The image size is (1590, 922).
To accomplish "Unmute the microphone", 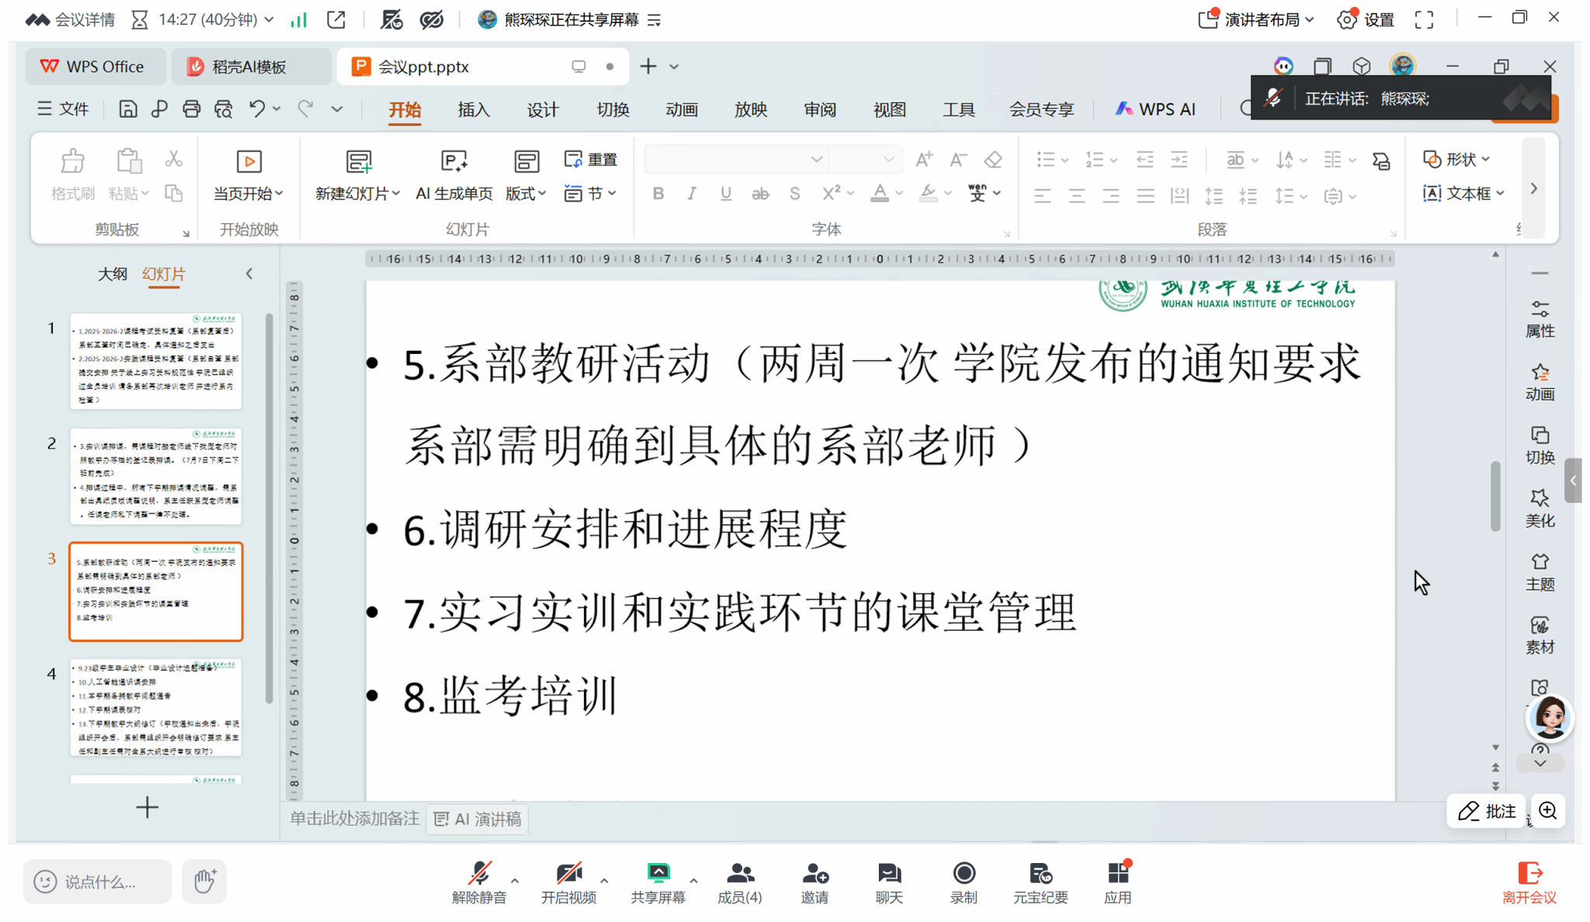I will click(479, 882).
